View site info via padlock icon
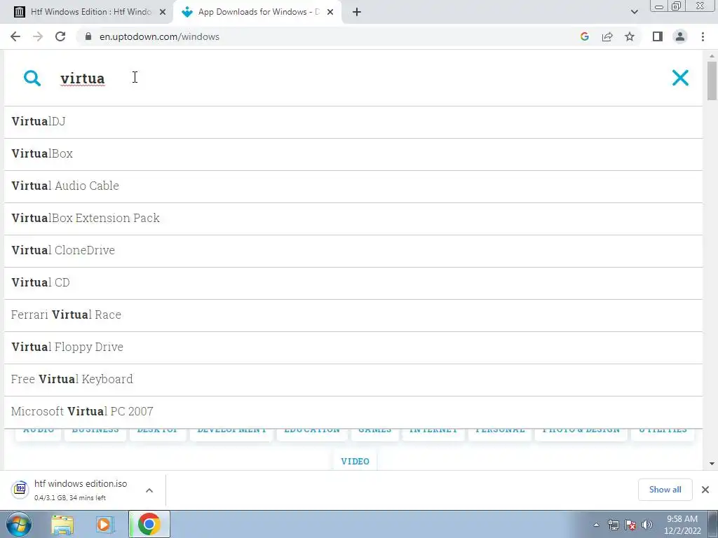Image resolution: width=718 pixels, height=538 pixels. tap(88, 36)
